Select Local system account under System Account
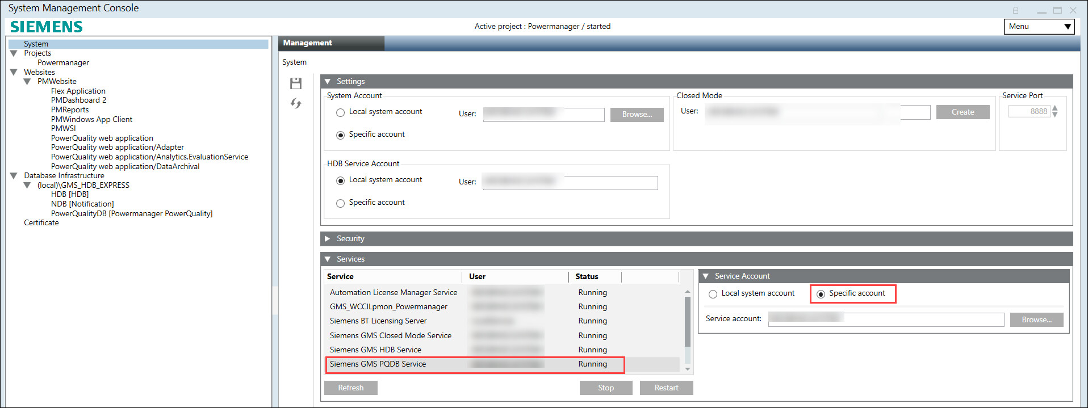This screenshot has width=1088, height=408. (x=340, y=112)
